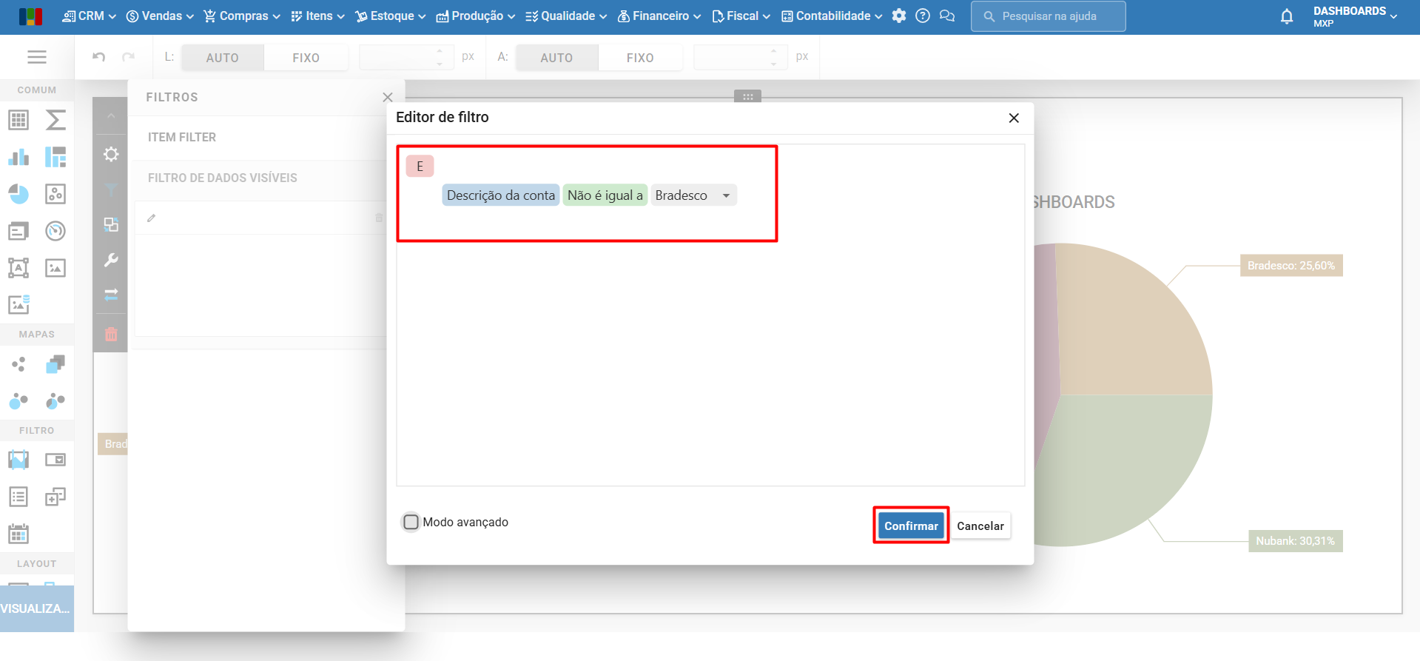The image size is (1420, 661).
Task: Change the 'Descrição da conta' field
Action: click(501, 195)
